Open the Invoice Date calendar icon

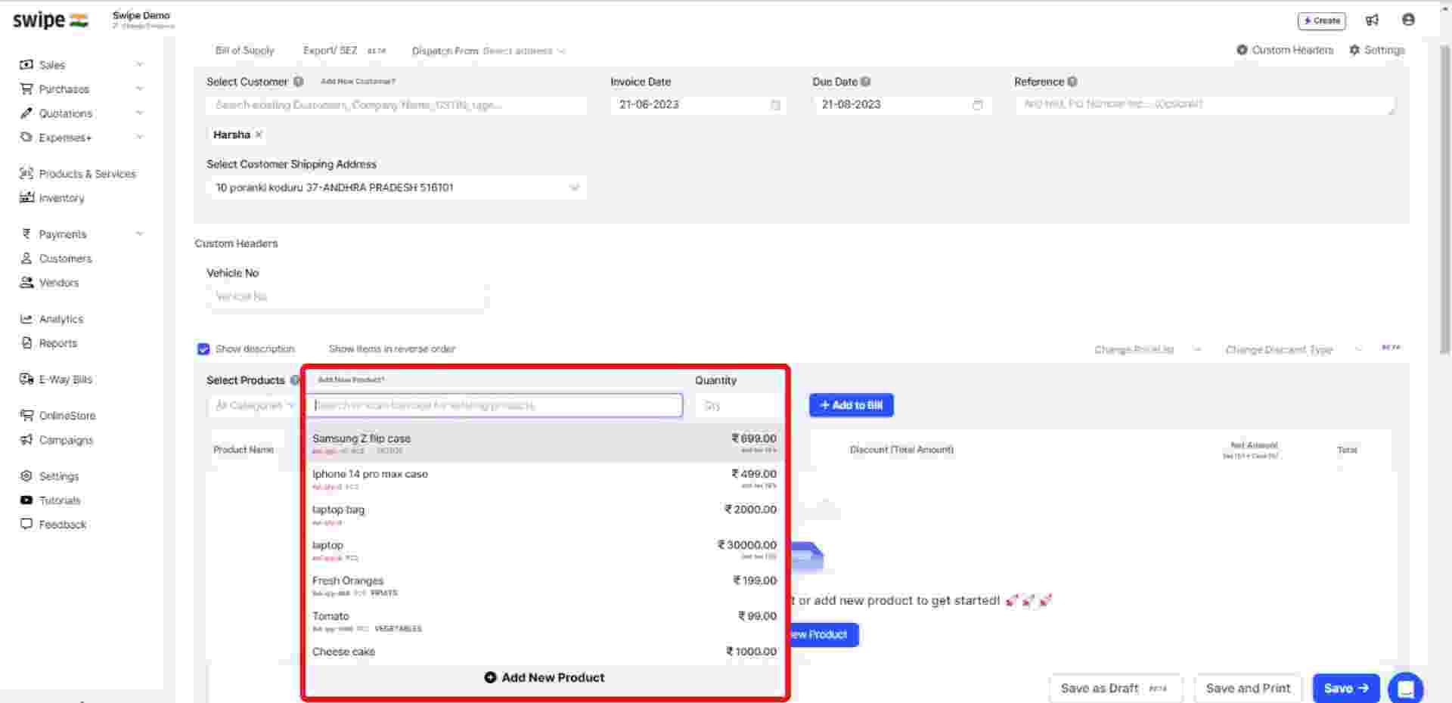point(775,105)
